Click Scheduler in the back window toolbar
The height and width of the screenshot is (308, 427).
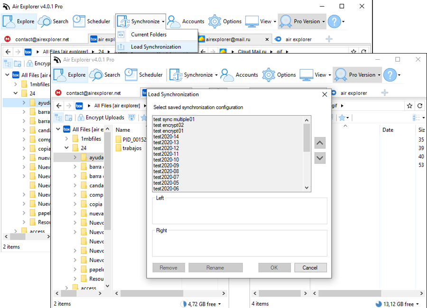[92, 21]
